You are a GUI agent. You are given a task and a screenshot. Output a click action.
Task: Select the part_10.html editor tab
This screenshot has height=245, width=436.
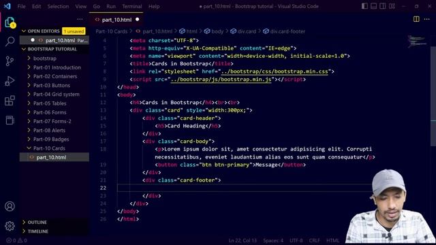point(116,20)
